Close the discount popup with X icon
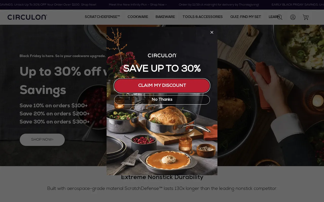 pos(212,32)
